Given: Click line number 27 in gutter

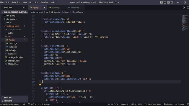Looking at the screenshot, I should pos(33,46).
